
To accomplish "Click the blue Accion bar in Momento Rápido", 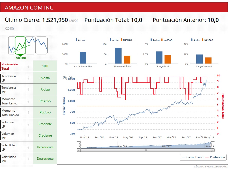I will [x=118, y=56].
